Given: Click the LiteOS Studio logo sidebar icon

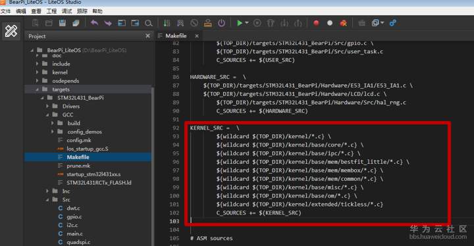Looking at the screenshot, I should pyautogui.click(x=11, y=31).
